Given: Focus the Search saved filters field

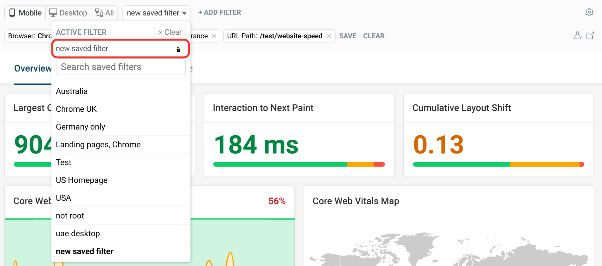Looking at the screenshot, I should pyautogui.click(x=121, y=67).
